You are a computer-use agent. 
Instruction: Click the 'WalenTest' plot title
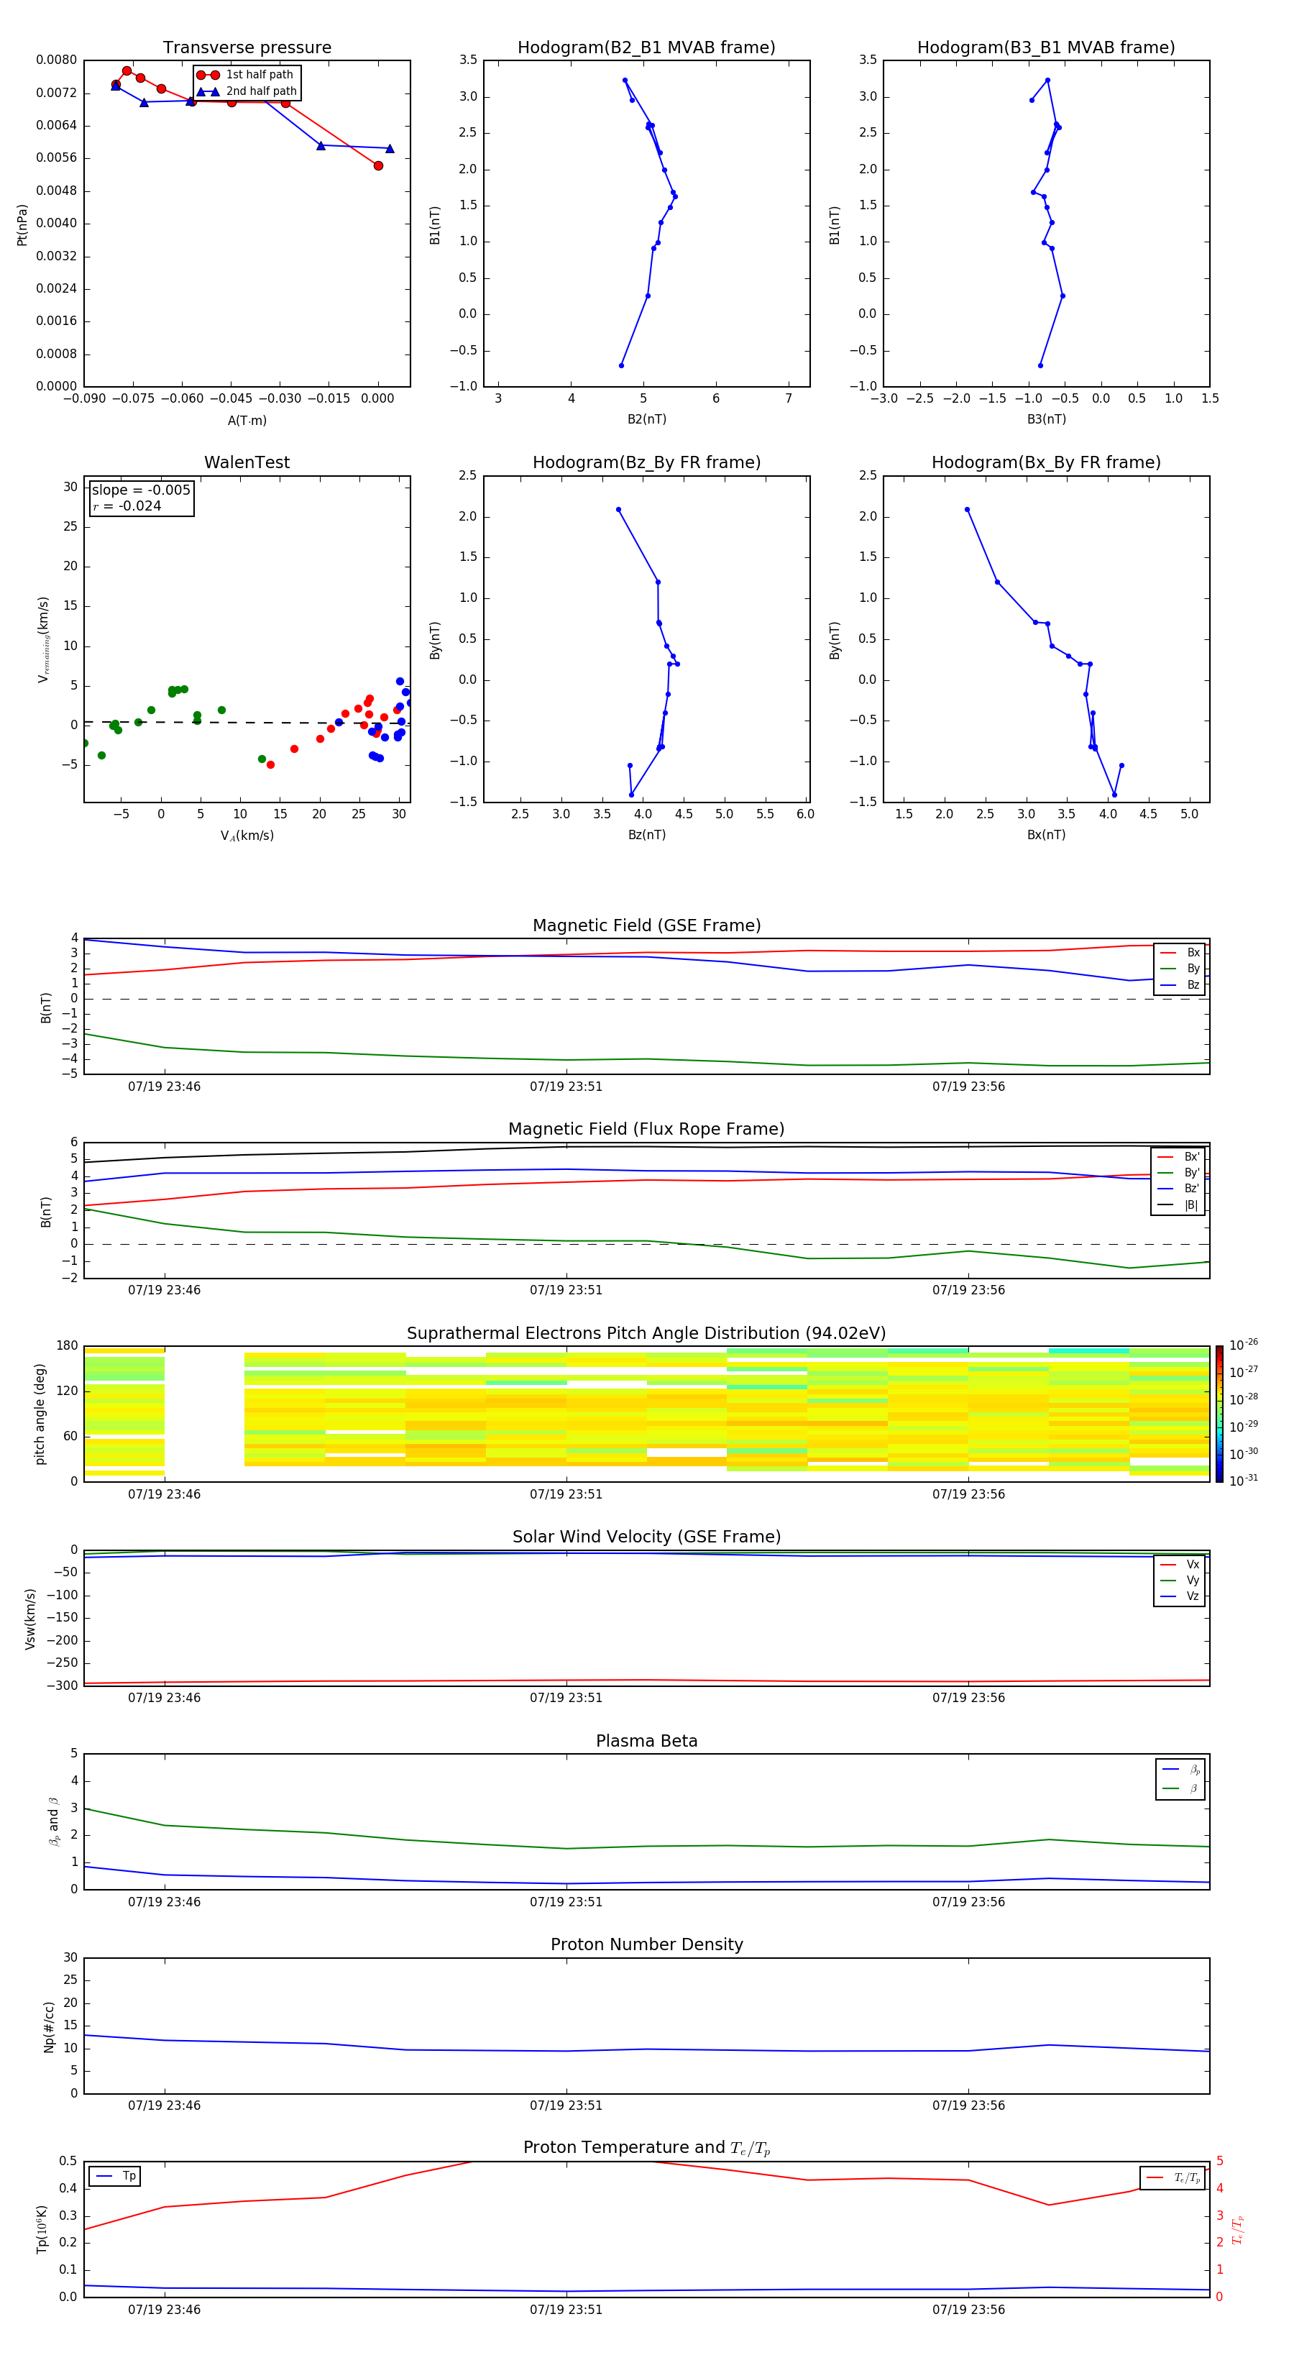(x=247, y=462)
